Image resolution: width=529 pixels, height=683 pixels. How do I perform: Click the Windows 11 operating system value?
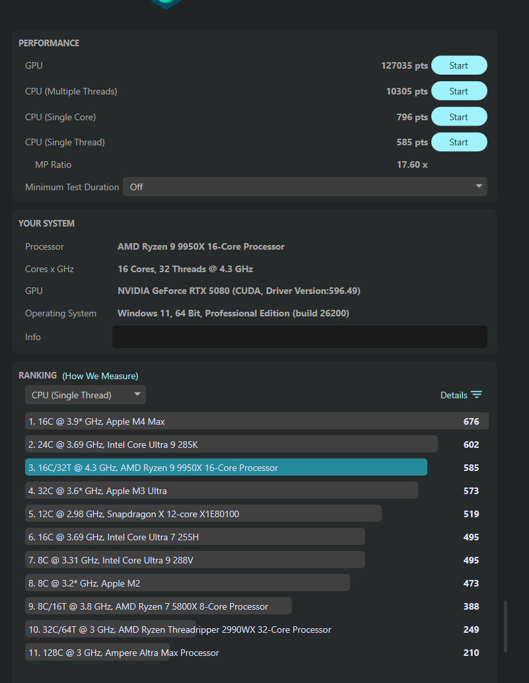pyautogui.click(x=233, y=313)
